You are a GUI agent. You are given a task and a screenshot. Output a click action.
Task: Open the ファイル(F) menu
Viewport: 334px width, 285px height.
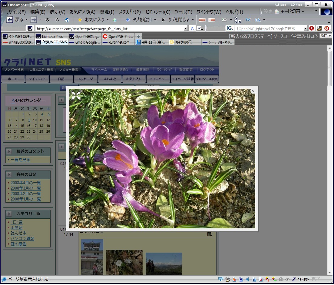16,12
